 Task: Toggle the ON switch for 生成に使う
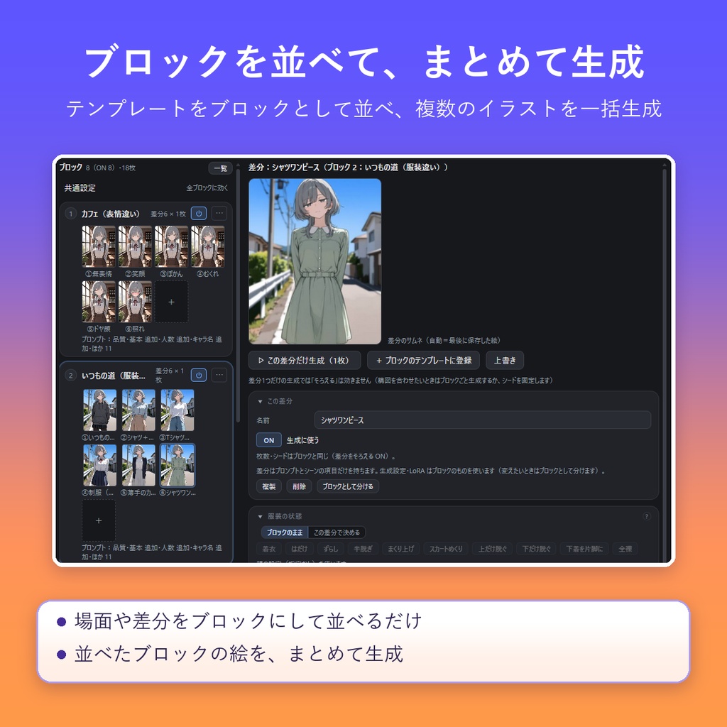(269, 440)
